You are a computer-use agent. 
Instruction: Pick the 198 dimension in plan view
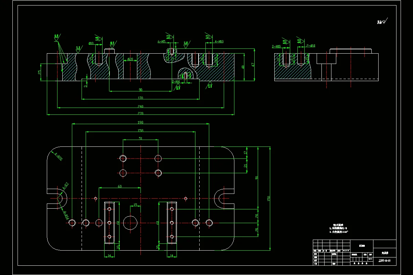coord(140,122)
